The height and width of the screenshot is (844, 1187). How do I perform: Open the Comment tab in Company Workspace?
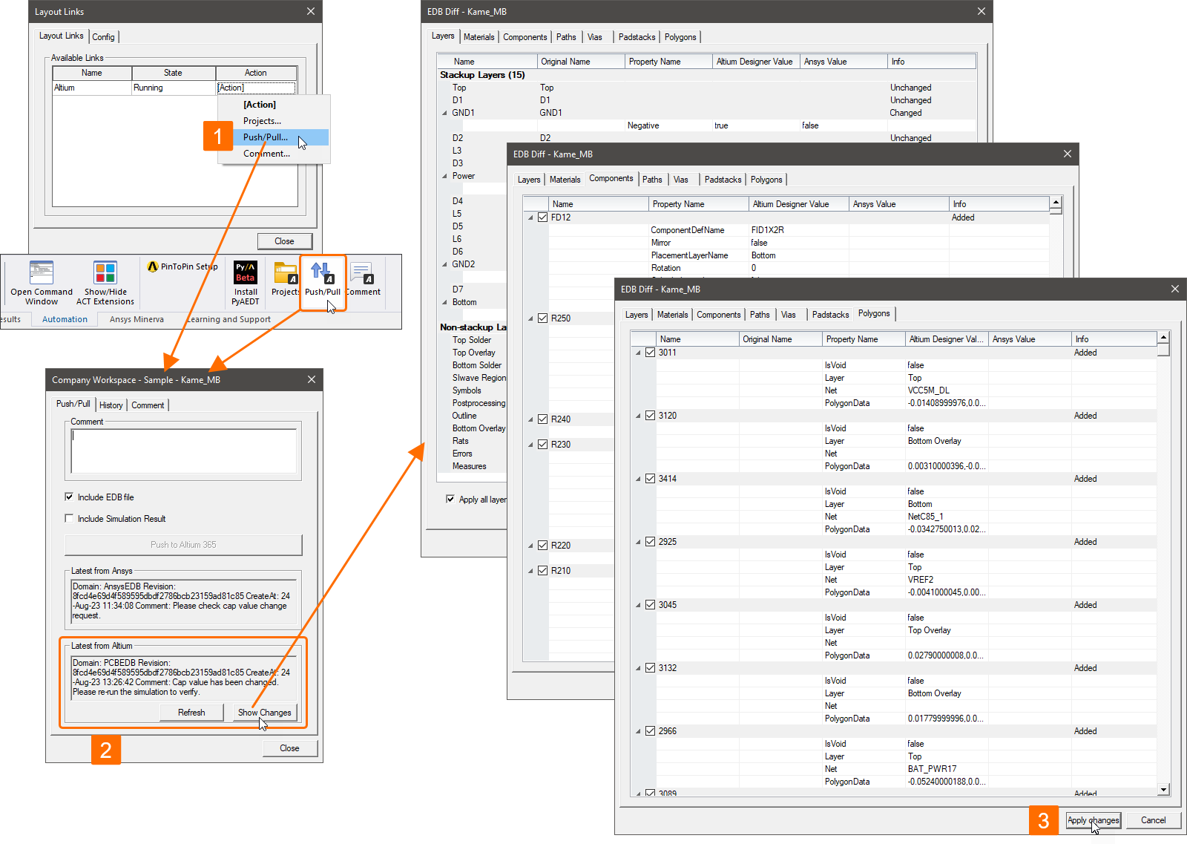(x=148, y=405)
